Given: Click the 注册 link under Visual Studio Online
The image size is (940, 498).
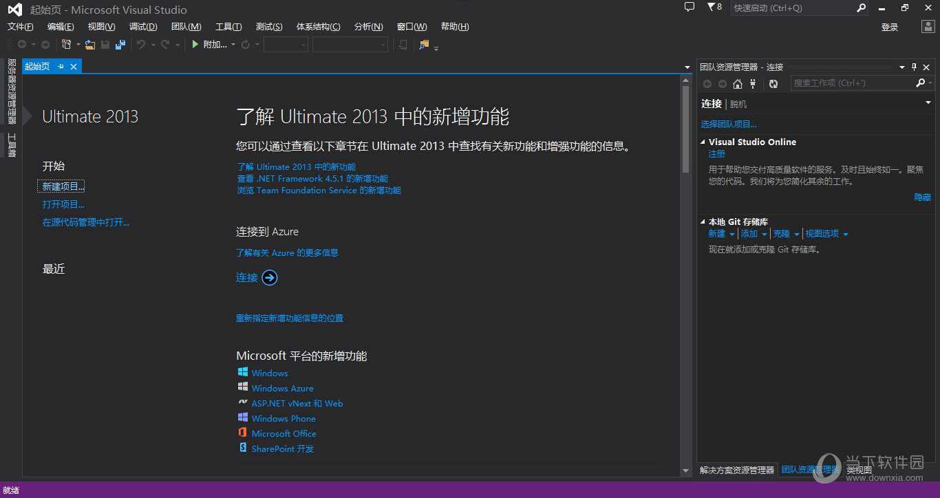Looking at the screenshot, I should point(717,154).
